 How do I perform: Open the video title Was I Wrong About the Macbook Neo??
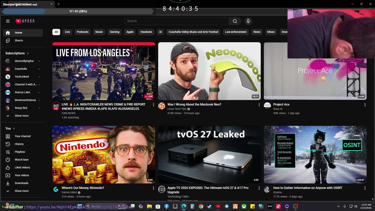(194, 105)
